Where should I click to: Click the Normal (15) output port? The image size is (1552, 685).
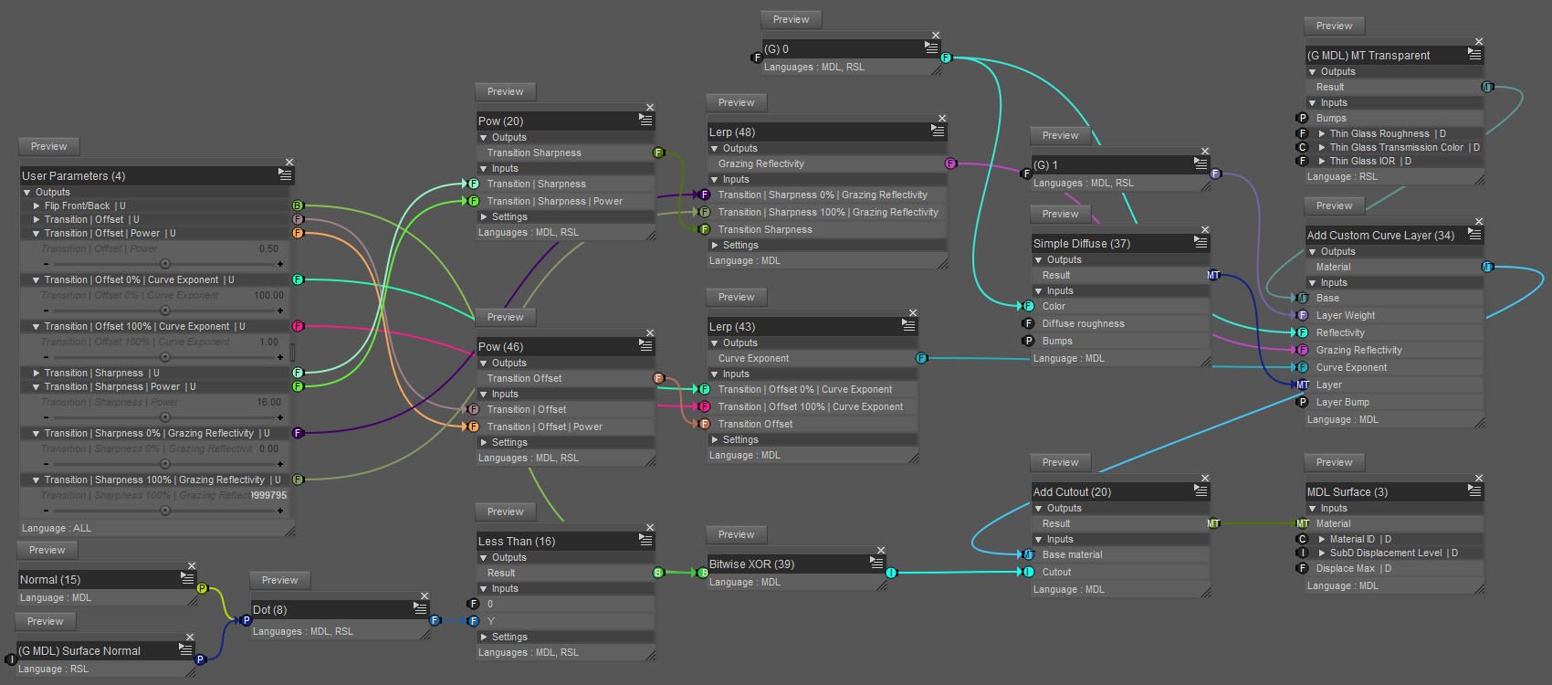202,588
